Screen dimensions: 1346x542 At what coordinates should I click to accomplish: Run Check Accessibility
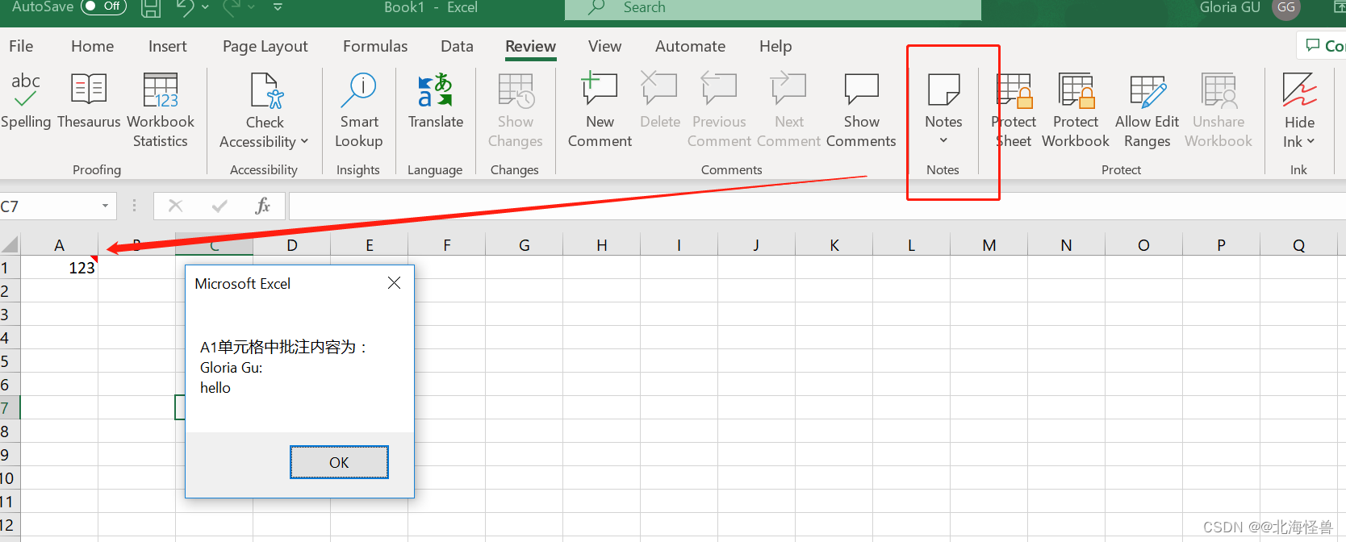tap(265, 111)
